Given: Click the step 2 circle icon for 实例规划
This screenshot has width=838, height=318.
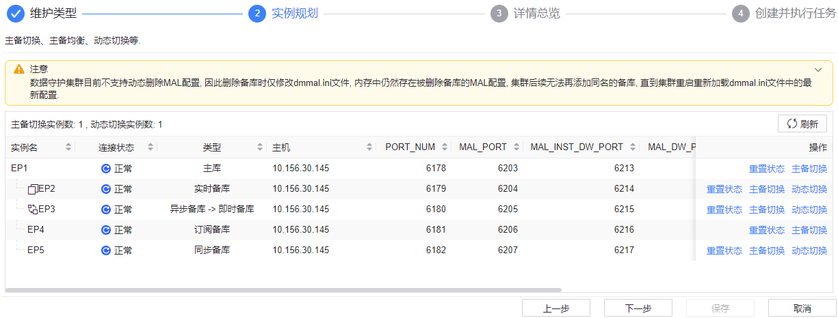Looking at the screenshot, I should (x=257, y=14).
